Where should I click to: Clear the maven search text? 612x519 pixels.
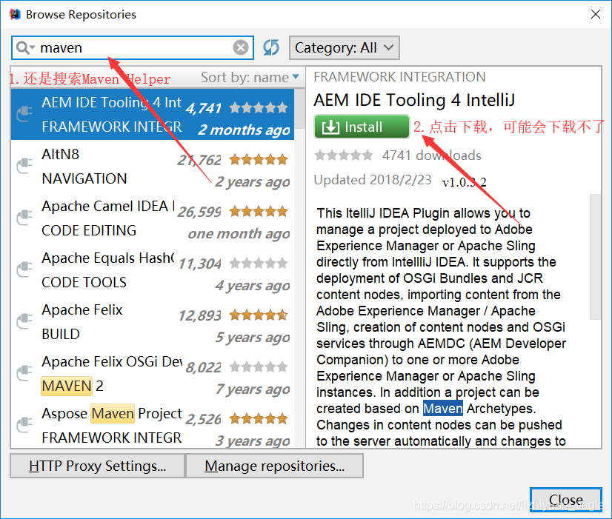241,47
